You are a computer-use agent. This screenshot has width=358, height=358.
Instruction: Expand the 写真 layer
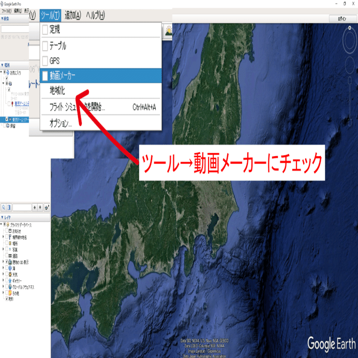tap(3, 249)
